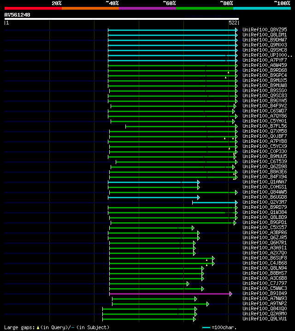
Task: Click the UniRef100_B9I849 label
Action: [265, 293]
